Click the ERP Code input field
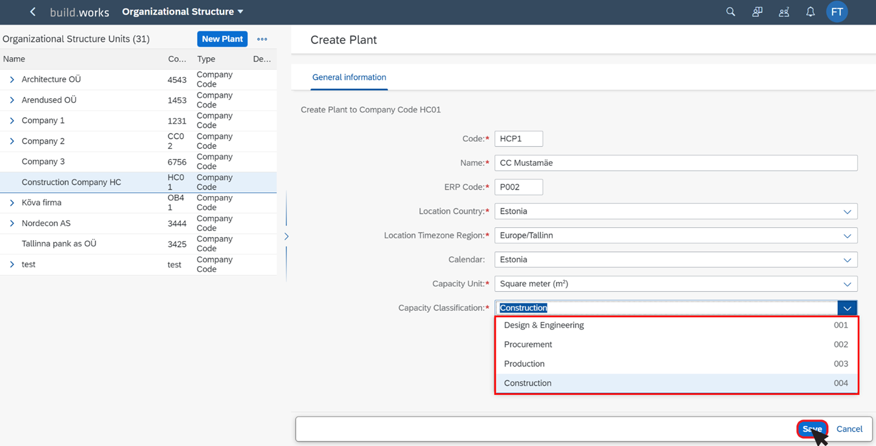This screenshot has width=876, height=446. pyautogui.click(x=519, y=187)
